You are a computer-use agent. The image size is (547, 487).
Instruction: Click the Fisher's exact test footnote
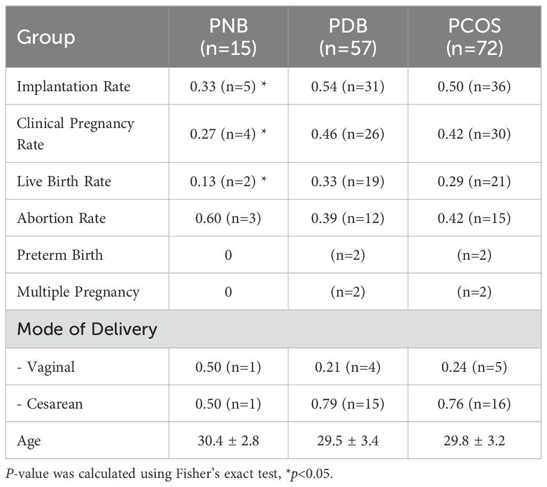pos(169,474)
